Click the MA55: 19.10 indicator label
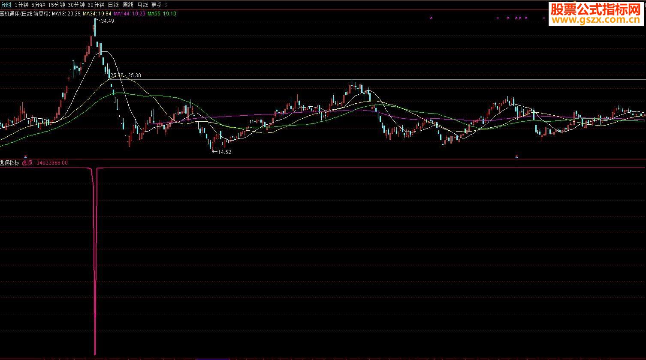 (x=162, y=14)
